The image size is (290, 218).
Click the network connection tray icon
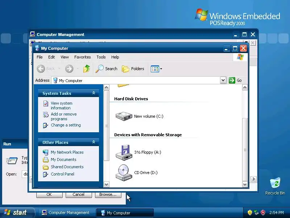point(256,212)
